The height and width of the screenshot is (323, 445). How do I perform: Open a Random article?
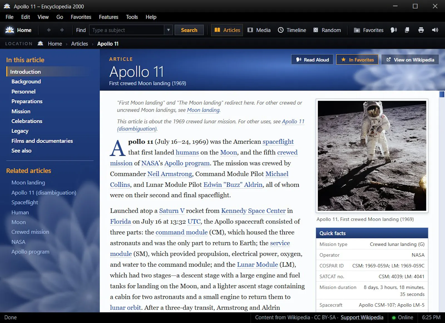coord(327,30)
